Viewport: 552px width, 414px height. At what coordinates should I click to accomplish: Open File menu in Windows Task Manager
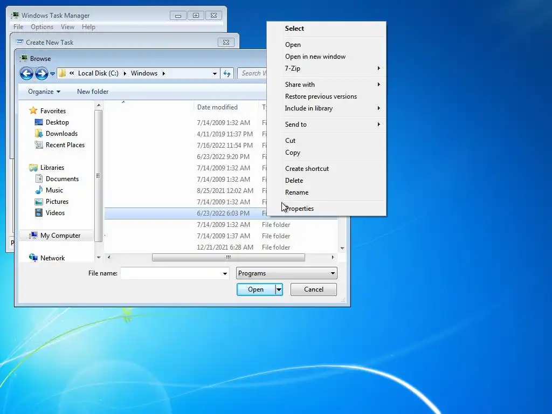[x=18, y=27]
